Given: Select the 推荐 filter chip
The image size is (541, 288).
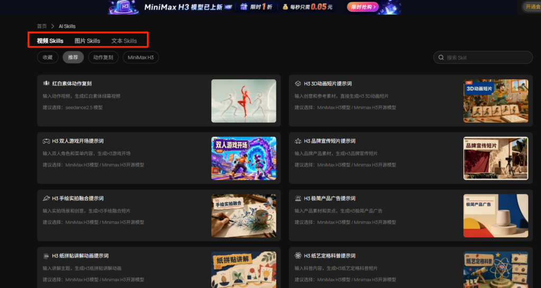Looking at the screenshot, I should point(73,57).
